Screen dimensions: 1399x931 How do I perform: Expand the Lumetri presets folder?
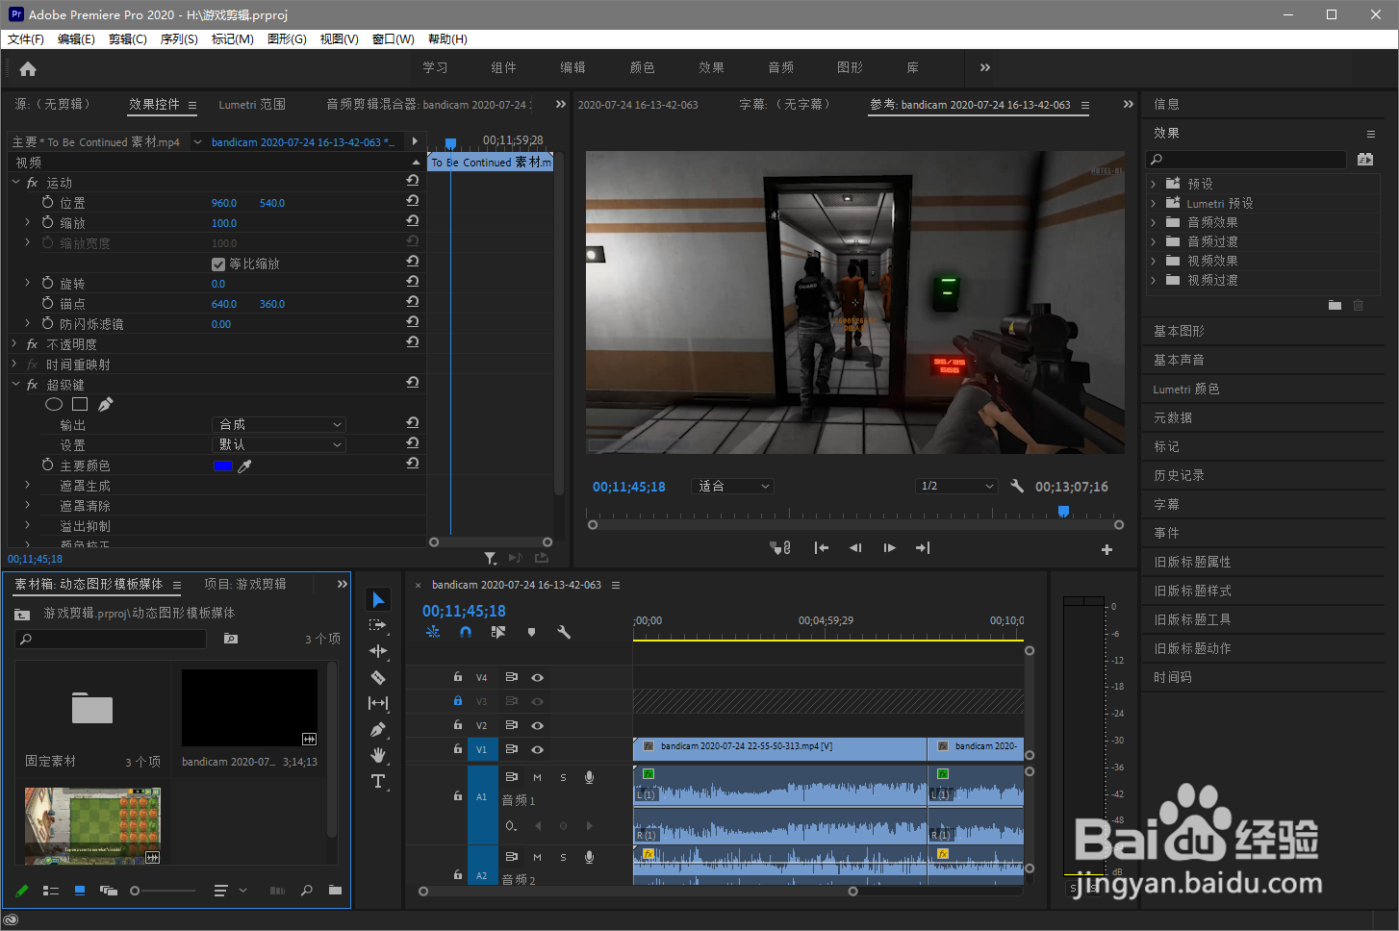[x=1154, y=203]
